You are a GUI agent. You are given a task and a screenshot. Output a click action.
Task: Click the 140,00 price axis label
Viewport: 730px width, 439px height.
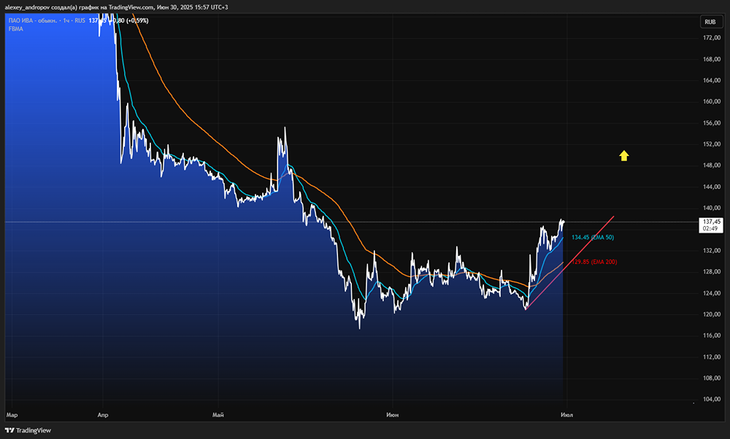tap(711, 208)
